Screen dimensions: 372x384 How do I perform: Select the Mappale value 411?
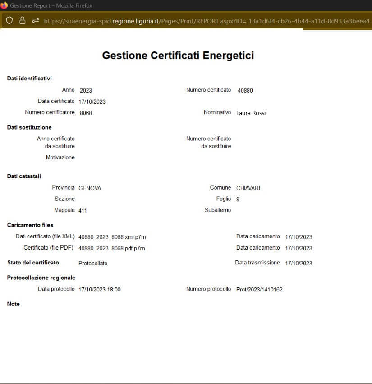point(83,211)
